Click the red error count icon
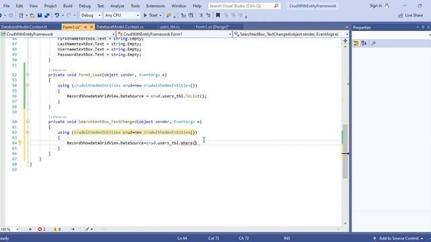Screen dimensions: 431x242 40,229
